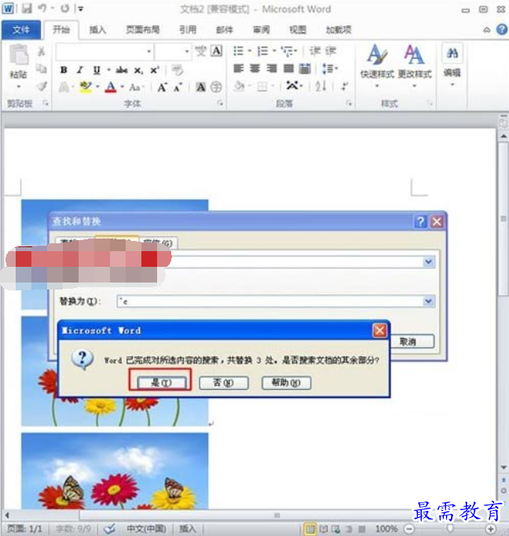Switch to the Page Layout tab

tap(143, 30)
